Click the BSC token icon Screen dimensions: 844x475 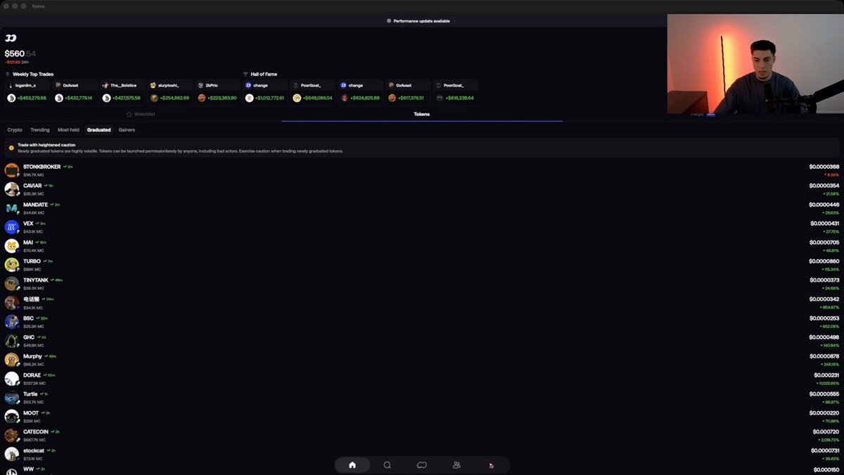tap(11, 322)
